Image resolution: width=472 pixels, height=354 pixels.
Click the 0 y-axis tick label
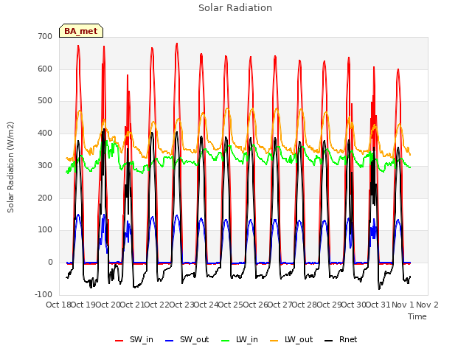(x=50, y=263)
